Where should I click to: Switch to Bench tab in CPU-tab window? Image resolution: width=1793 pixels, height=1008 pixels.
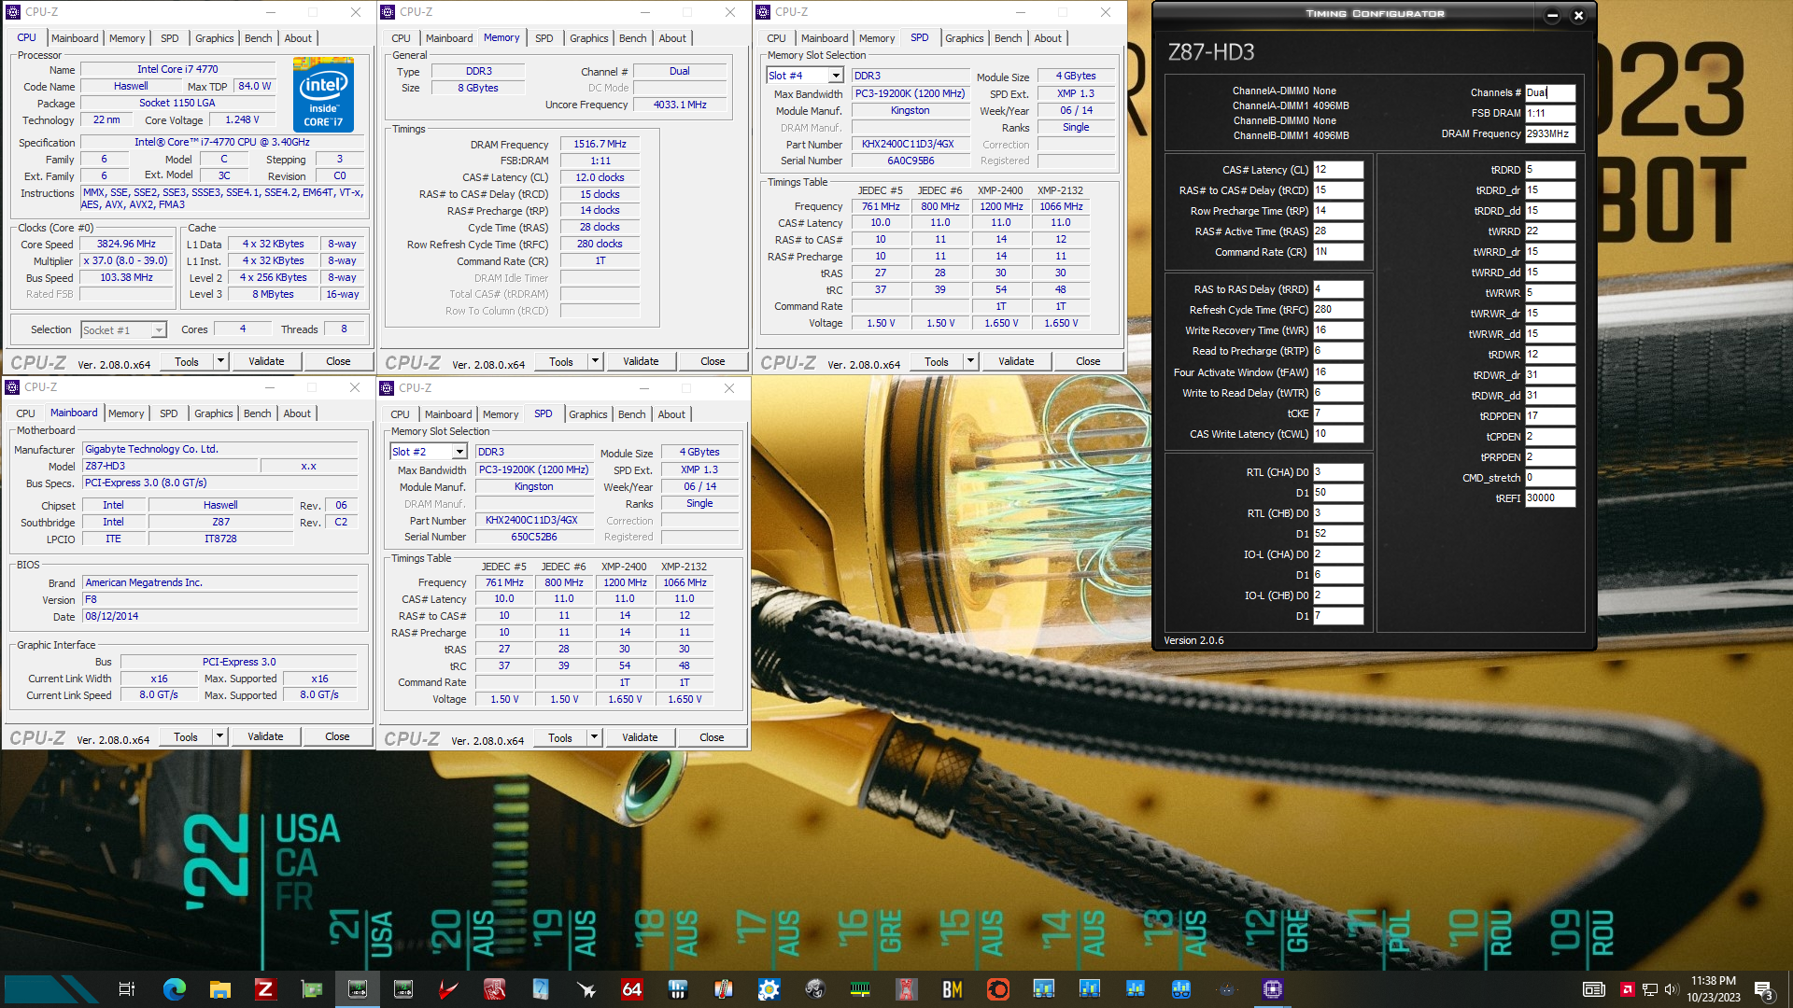[x=259, y=38]
